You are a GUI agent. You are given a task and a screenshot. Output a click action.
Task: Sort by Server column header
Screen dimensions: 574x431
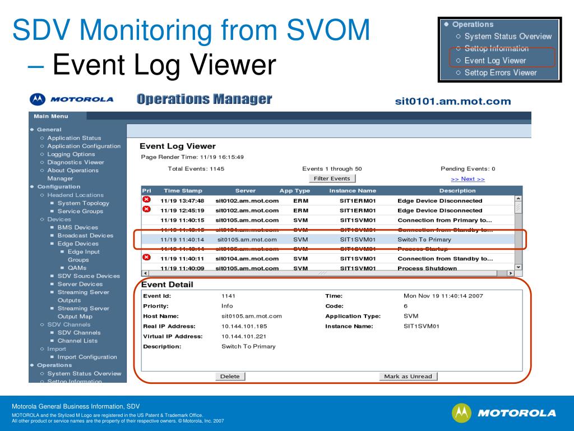click(246, 191)
